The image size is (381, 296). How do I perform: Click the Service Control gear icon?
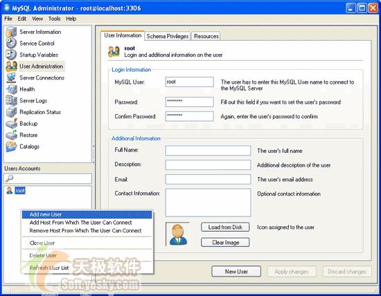(x=11, y=44)
